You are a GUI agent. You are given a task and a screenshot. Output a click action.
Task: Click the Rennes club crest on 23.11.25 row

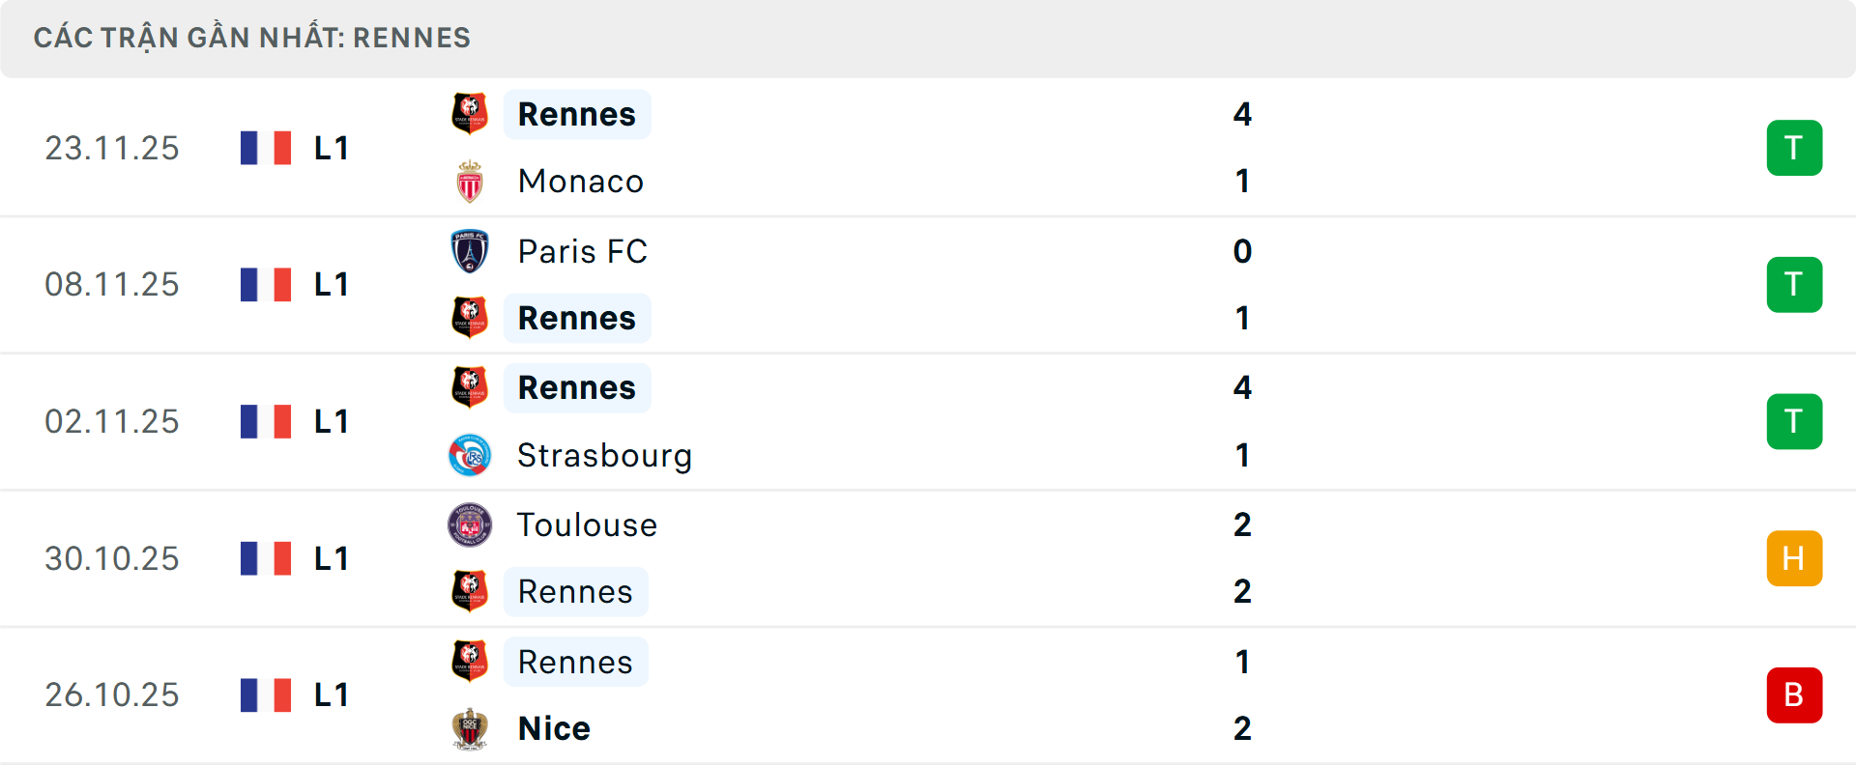point(471,113)
